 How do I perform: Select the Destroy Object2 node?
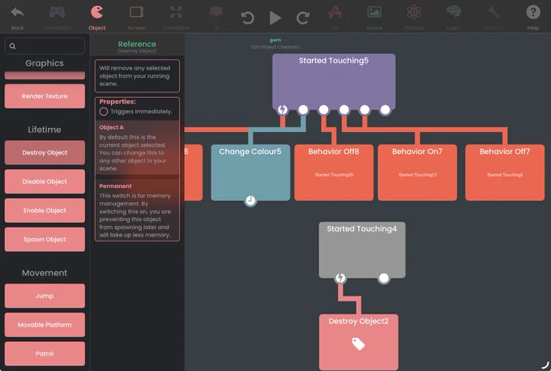[359, 342]
